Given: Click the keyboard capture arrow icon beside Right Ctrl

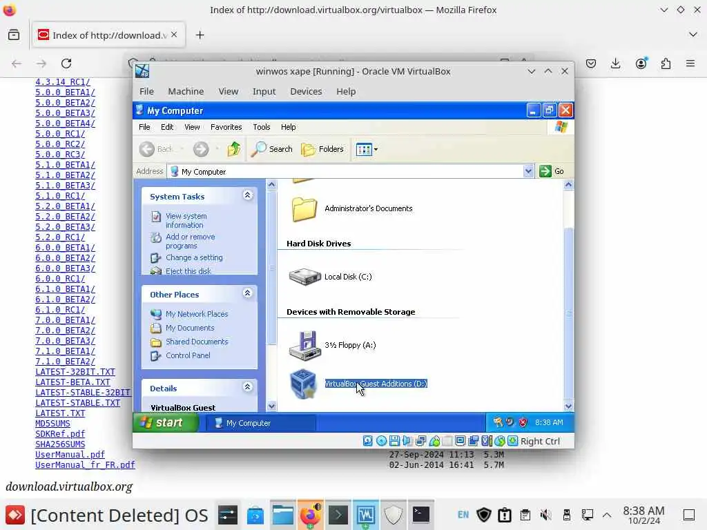Looking at the screenshot, I should tap(513, 441).
